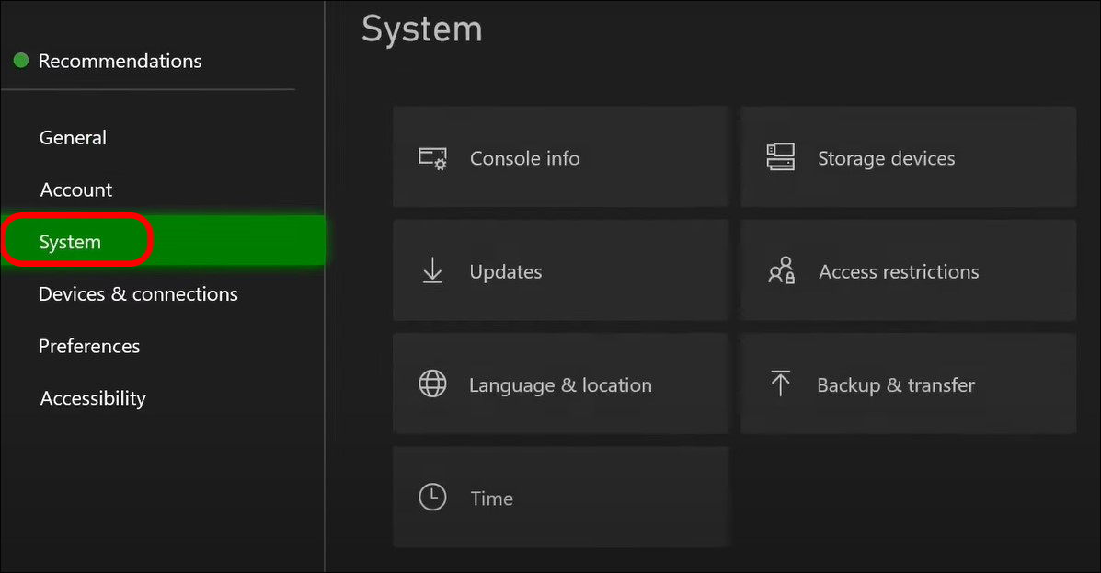Screen dimensions: 1101x573
Task: Click the Time clock icon
Action: point(432,497)
